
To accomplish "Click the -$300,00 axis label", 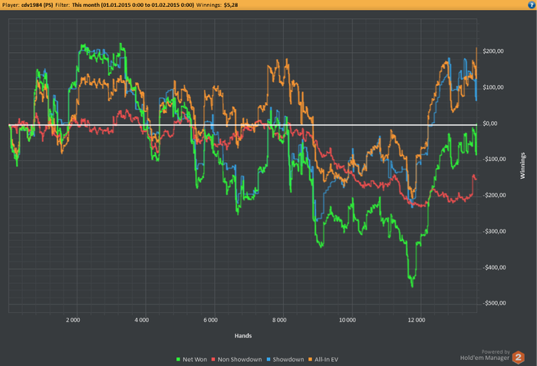I will (x=494, y=231).
